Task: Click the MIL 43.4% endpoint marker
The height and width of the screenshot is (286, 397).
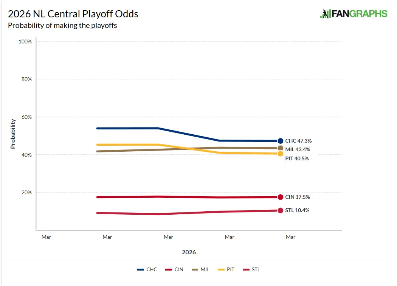Action: pyautogui.click(x=280, y=148)
